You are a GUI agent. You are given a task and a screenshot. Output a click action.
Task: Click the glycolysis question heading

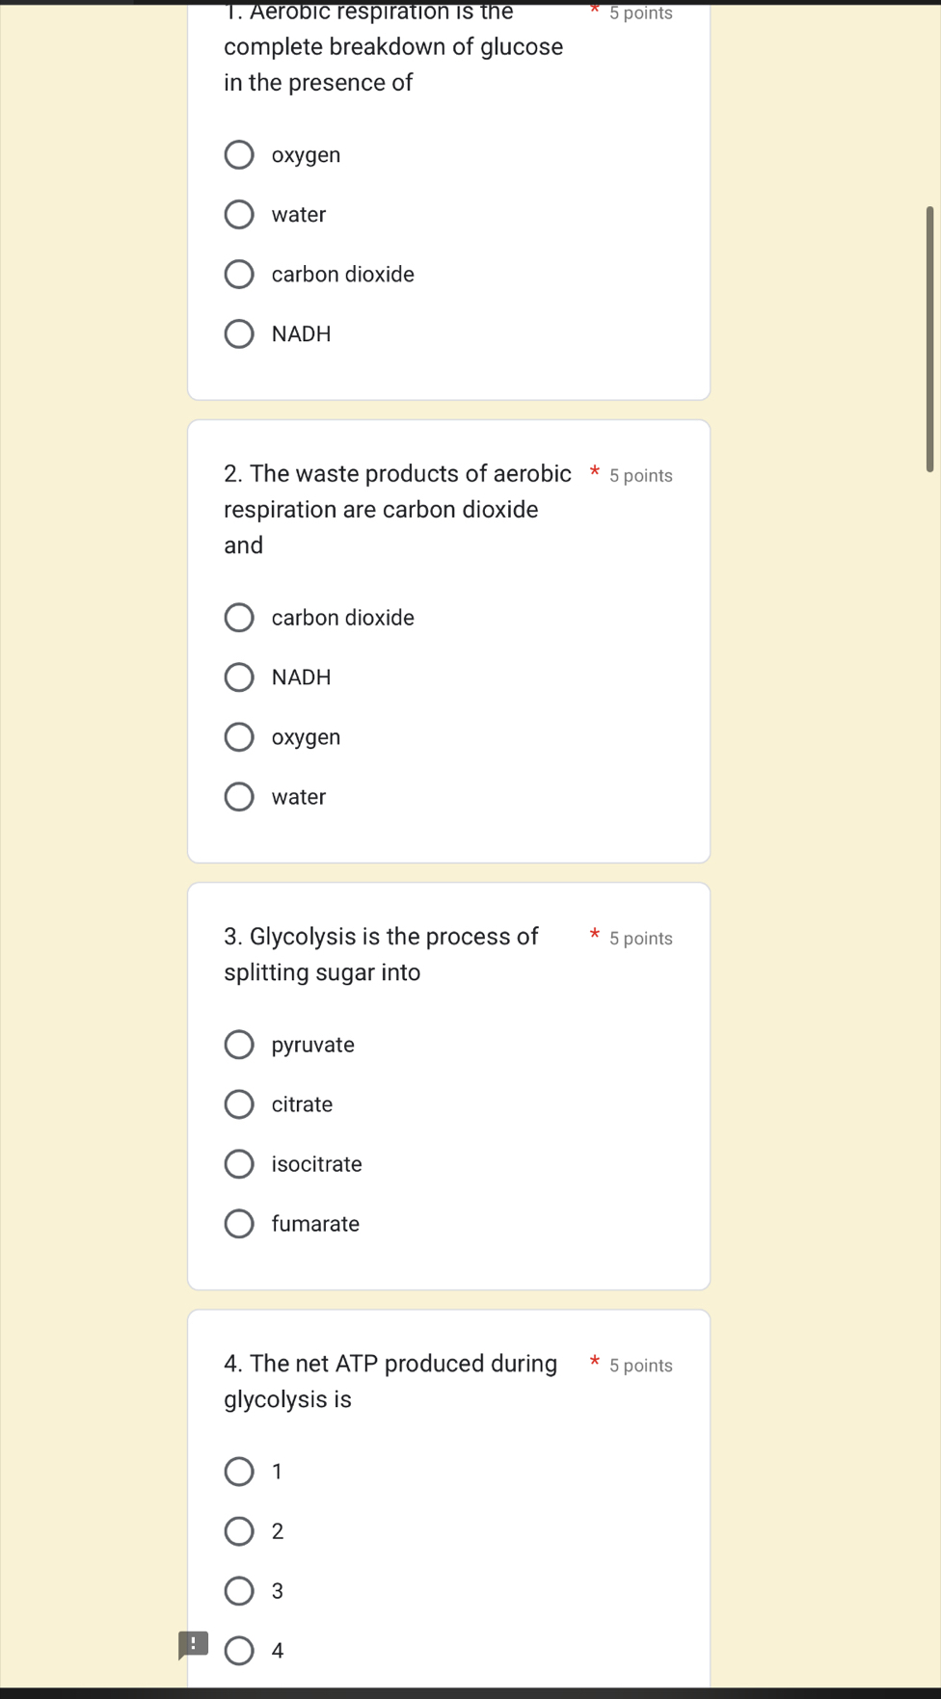(x=381, y=954)
